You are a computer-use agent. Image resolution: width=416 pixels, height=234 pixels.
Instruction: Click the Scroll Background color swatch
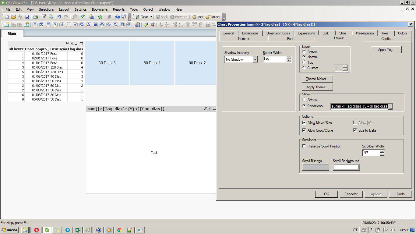(x=346, y=167)
